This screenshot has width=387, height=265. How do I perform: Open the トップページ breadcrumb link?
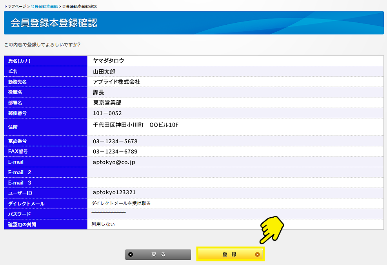coord(15,7)
